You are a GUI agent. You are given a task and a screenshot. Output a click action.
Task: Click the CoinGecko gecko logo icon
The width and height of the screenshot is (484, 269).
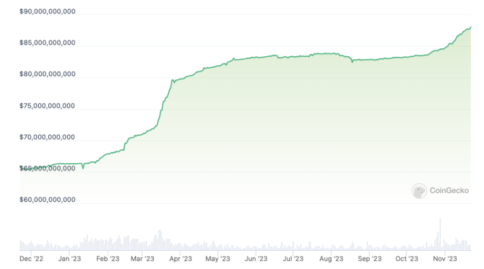coord(419,191)
